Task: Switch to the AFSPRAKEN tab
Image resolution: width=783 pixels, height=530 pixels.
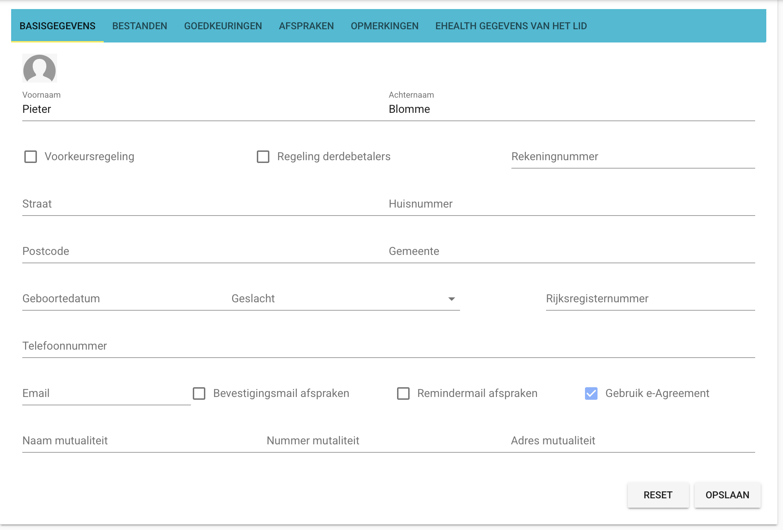Action: (307, 26)
